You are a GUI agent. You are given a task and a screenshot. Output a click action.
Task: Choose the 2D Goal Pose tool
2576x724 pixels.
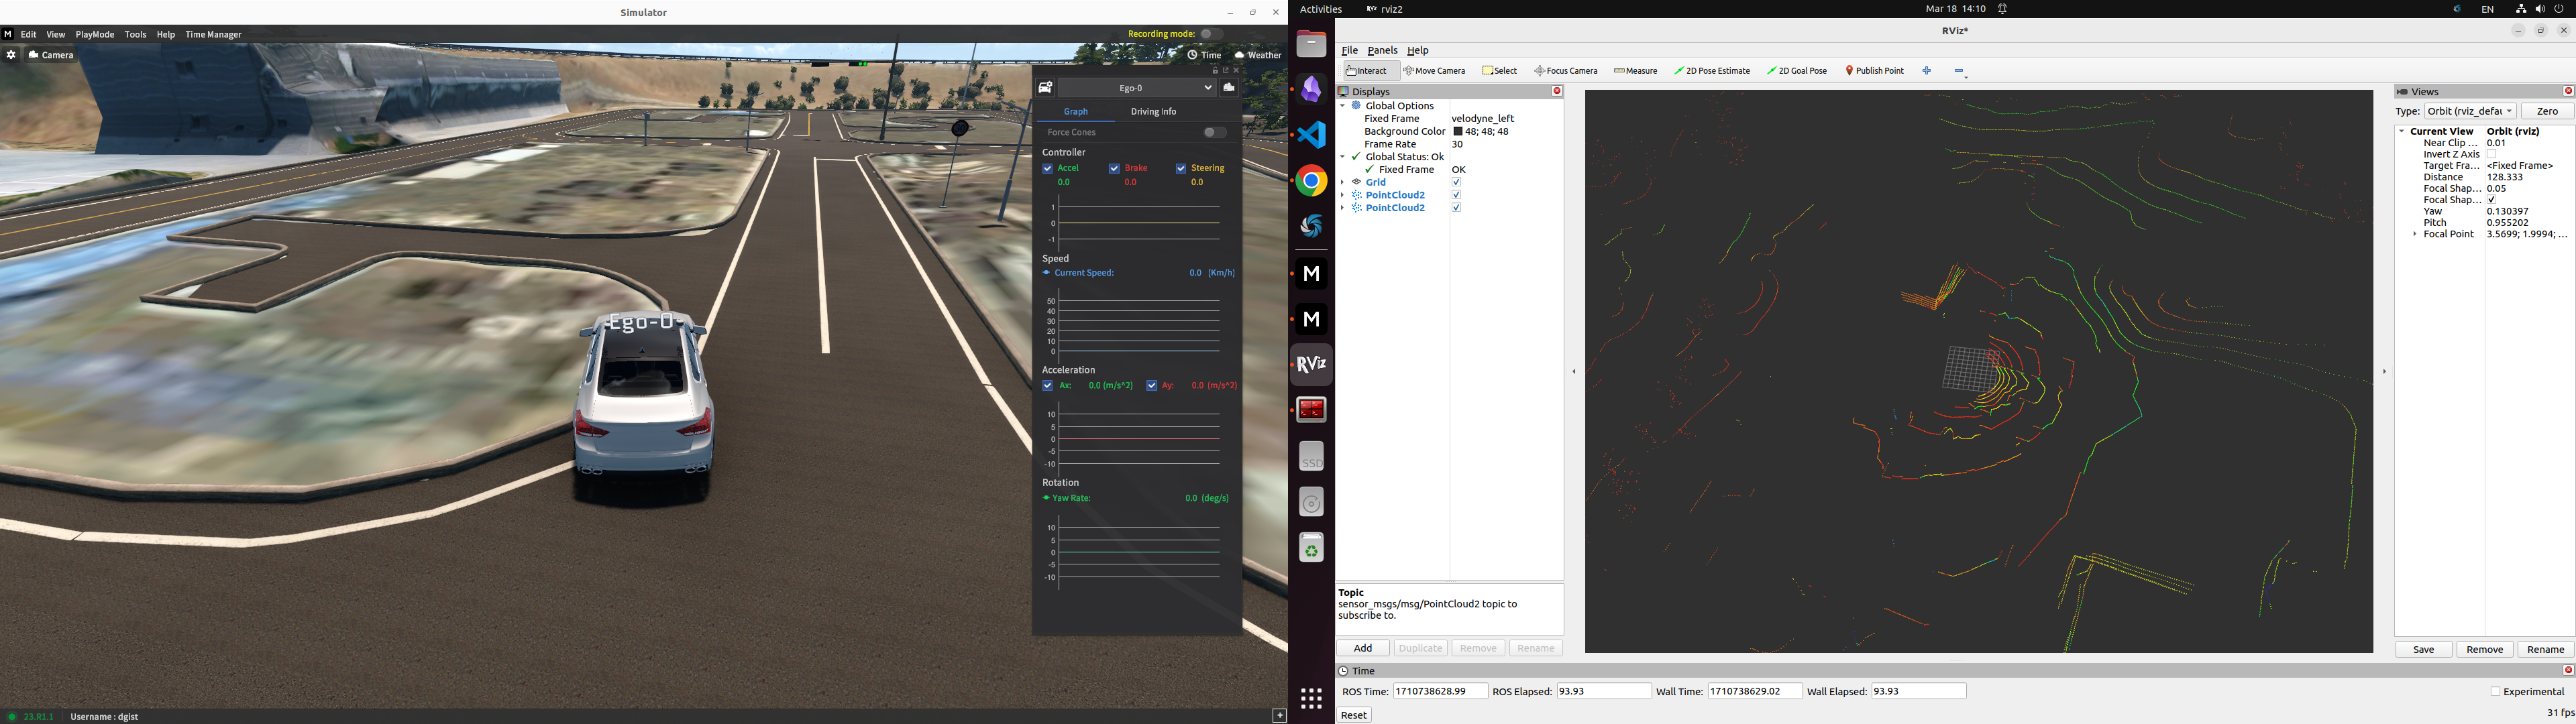point(1797,71)
